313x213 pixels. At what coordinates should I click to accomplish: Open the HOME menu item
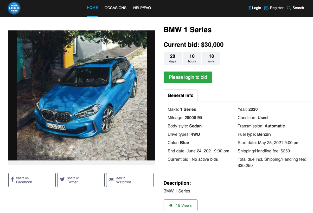pos(92,8)
